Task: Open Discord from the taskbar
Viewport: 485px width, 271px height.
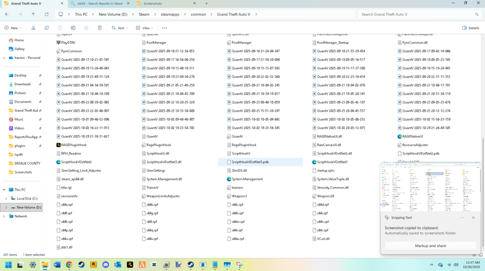Action: click(106, 265)
